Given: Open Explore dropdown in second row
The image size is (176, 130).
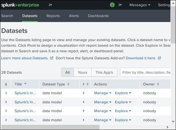Looking at the screenshot, I should tap(123, 102).
